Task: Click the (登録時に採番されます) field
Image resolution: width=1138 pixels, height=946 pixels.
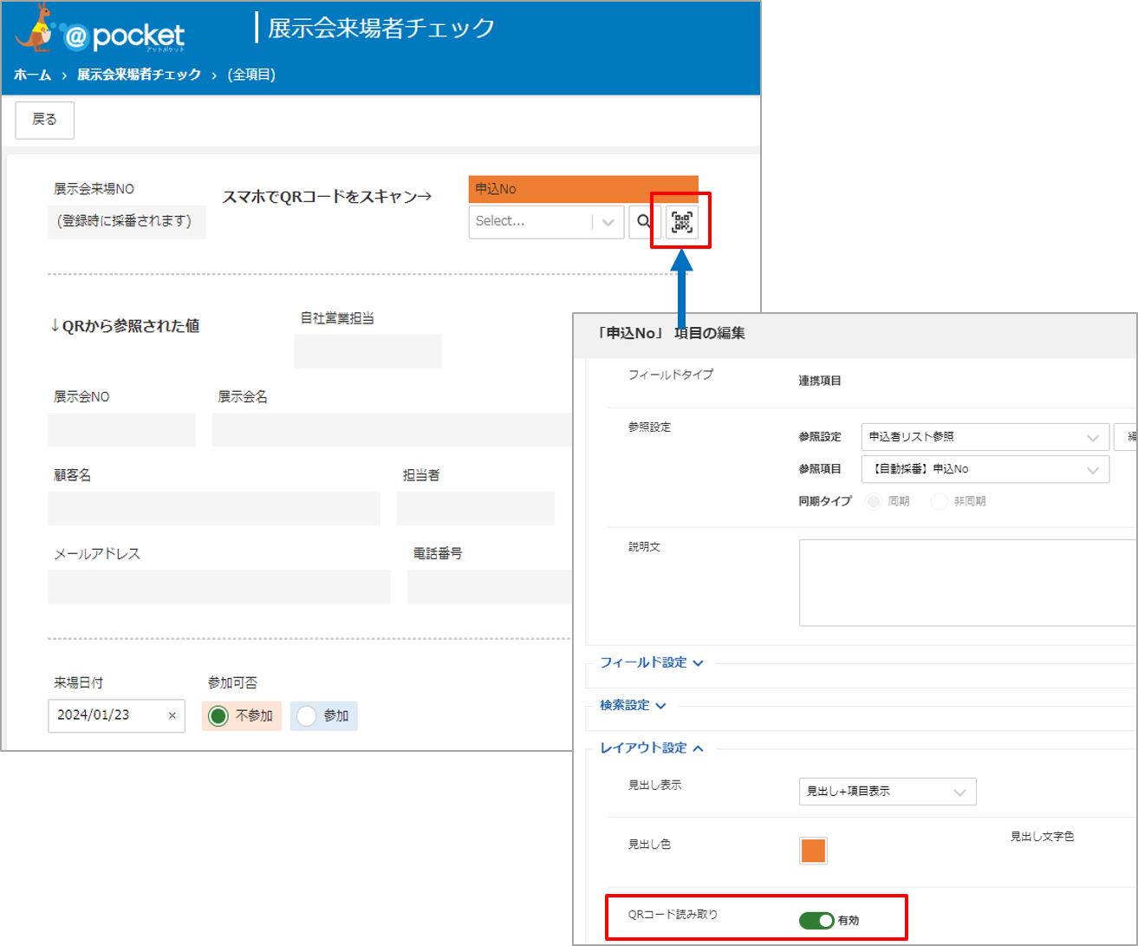Action: (x=127, y=222)
